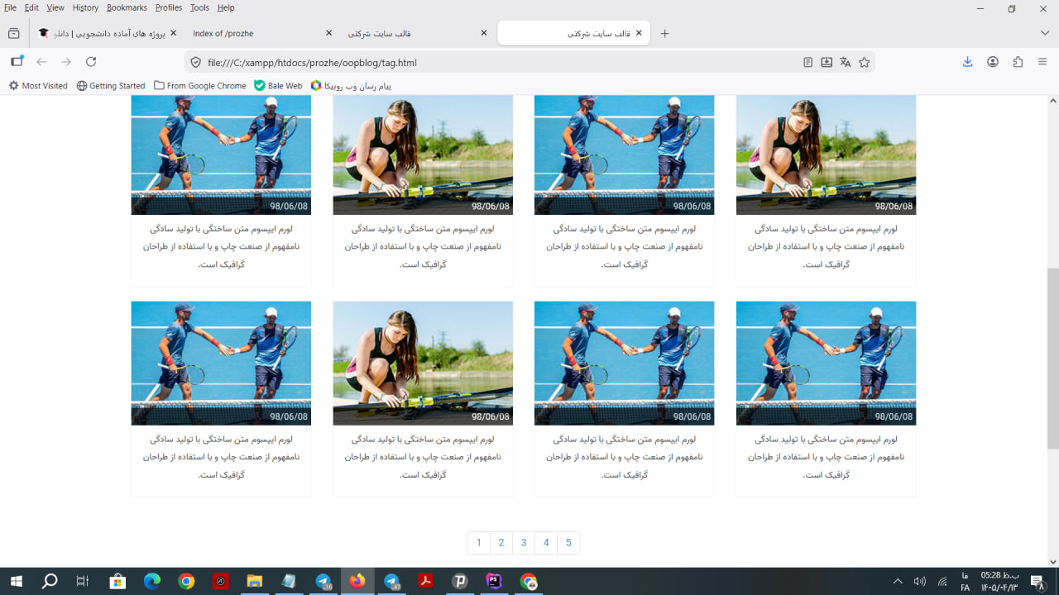Bookmark this page with the star

865,62
